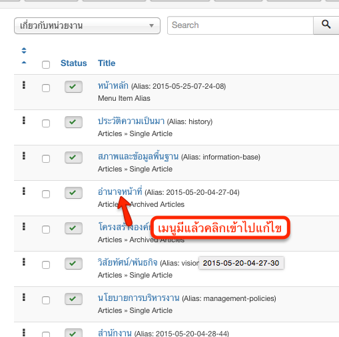
Task: Click the ordering sort arrows icon
Action: (24, 51)
